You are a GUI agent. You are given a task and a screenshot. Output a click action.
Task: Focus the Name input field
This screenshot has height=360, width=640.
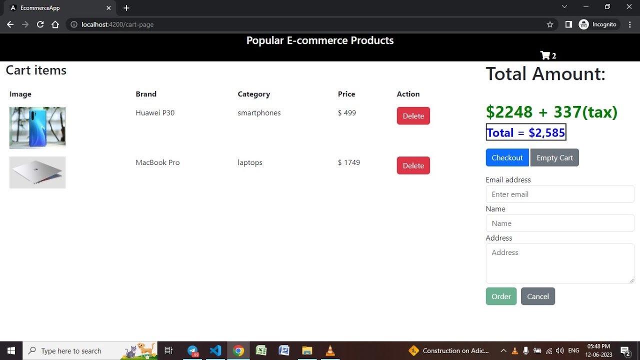[560, 223]
